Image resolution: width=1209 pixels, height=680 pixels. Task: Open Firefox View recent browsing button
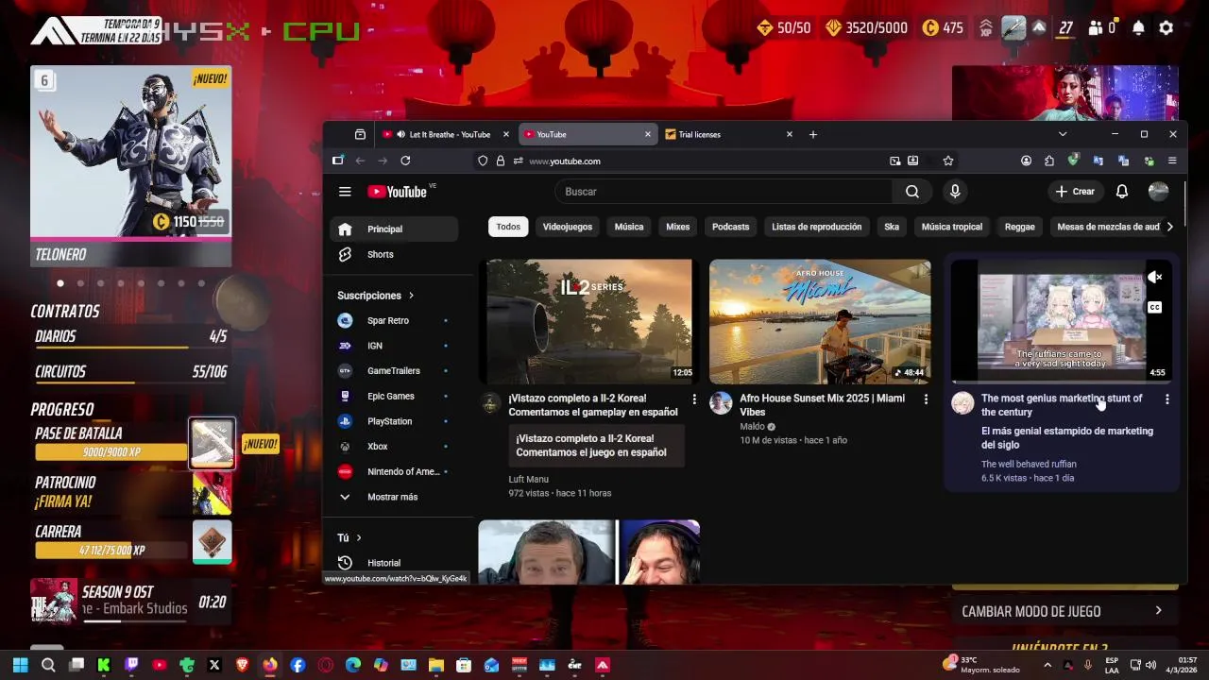pos(360,134)
